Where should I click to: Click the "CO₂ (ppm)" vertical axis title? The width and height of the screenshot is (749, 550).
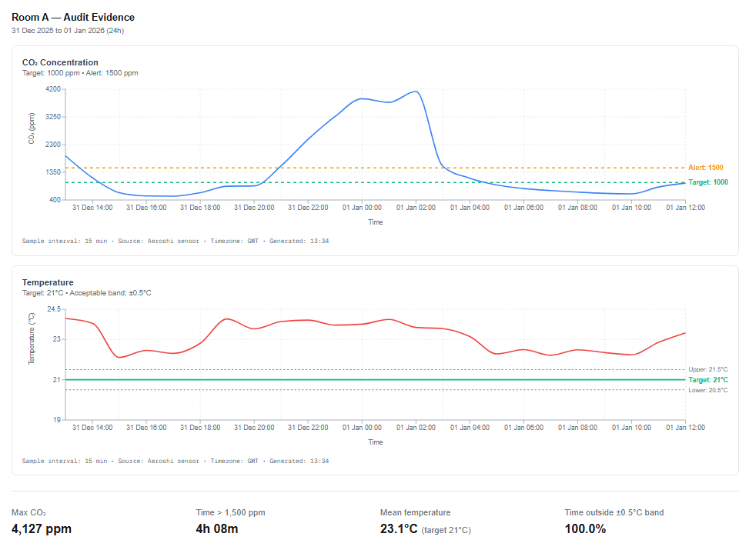pyautogui.click(x=32, y=128)
